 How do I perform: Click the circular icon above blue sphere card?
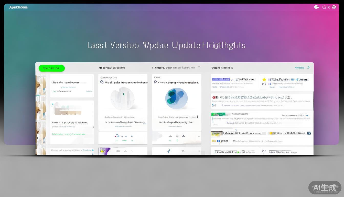click(x=155, y=82)
